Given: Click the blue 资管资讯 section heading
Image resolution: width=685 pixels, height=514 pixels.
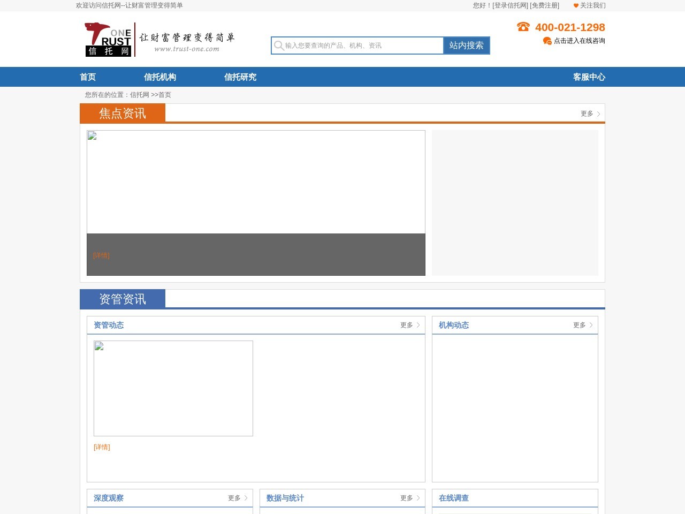Looking at the screenshot, I should [x=123, y=299].
